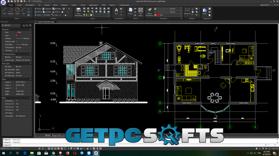Click the Explode tool
This screenshot has height=156, width=279.
(47, 9)
